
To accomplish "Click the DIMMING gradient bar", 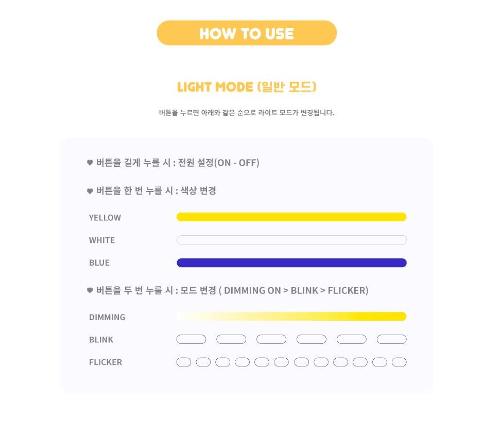I will click(x=291, y=316).
